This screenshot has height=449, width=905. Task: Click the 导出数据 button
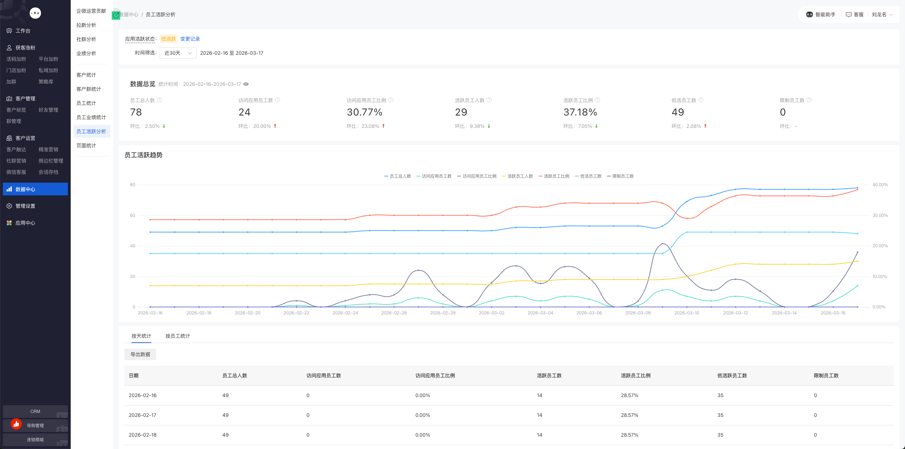140,354
